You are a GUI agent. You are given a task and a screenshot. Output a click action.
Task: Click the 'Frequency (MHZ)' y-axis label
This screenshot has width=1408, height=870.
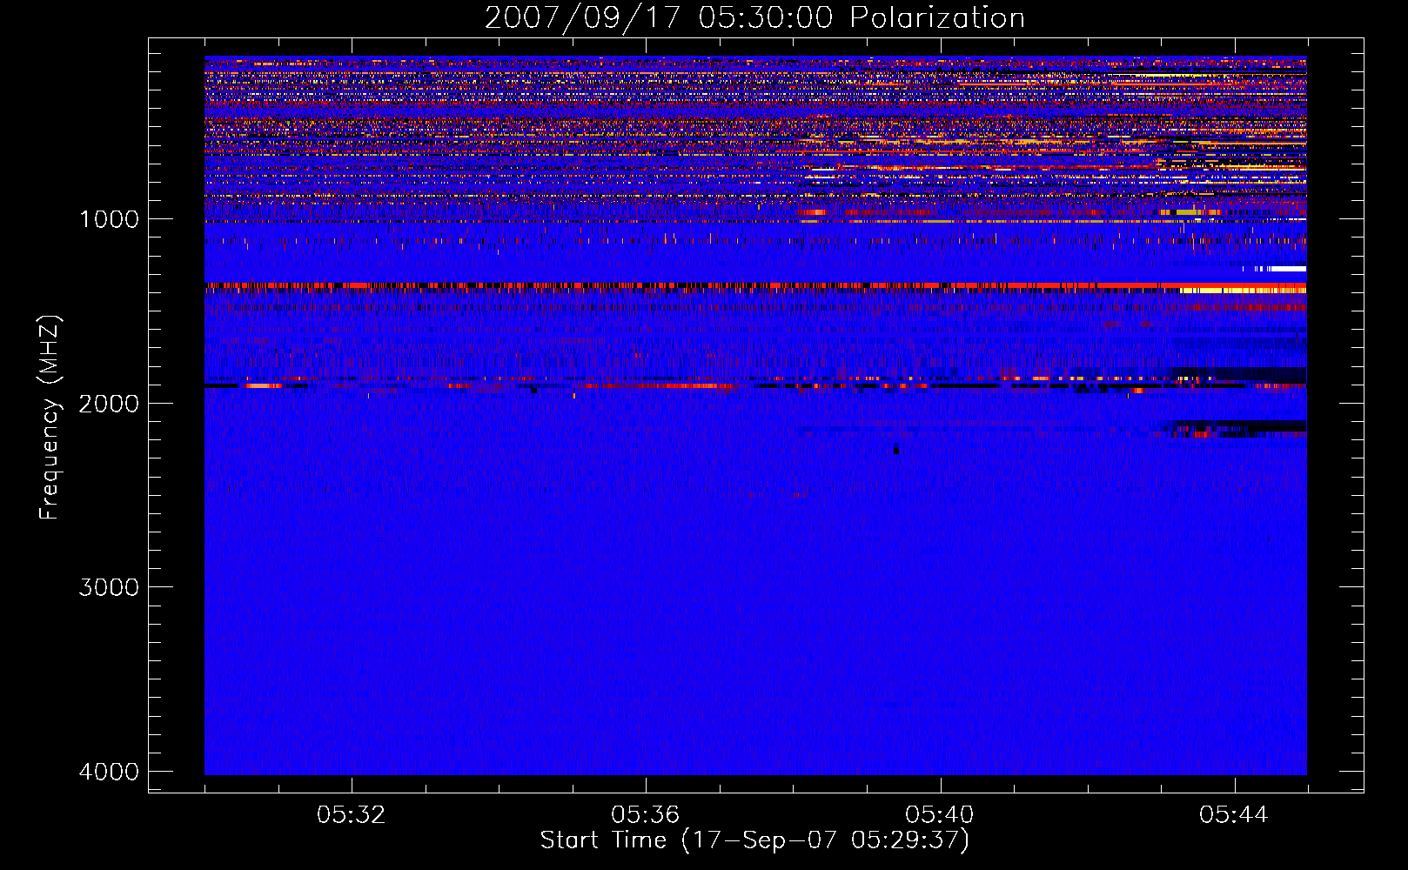50,418
